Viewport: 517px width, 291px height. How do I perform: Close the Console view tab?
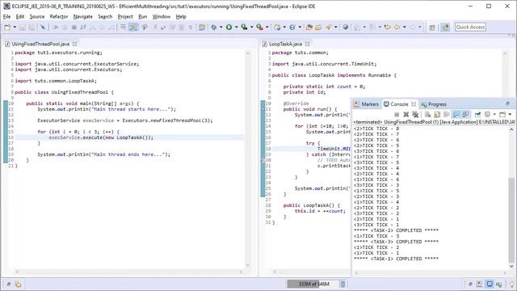point(414,104)
